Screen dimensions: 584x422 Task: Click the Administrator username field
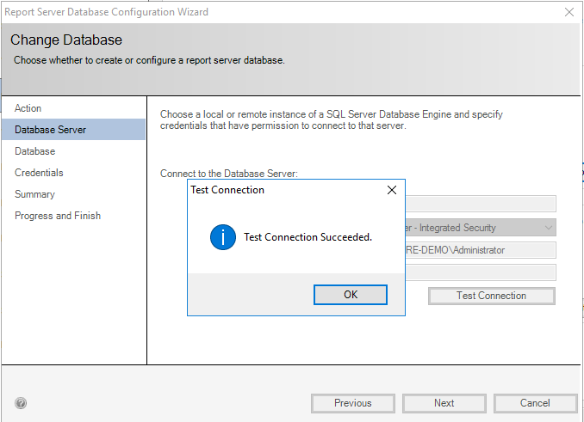481,250
